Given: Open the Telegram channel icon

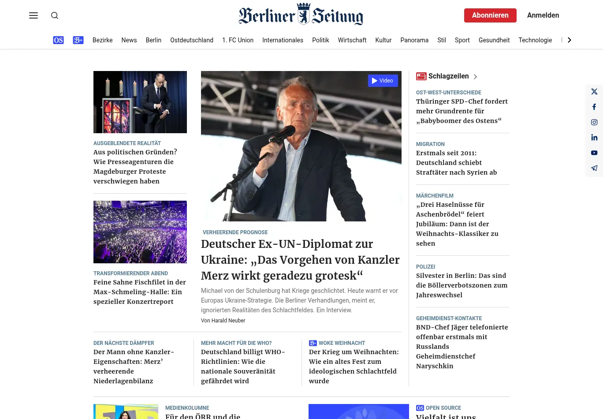Looking at the screenshot, I should (x=594, y=168).
